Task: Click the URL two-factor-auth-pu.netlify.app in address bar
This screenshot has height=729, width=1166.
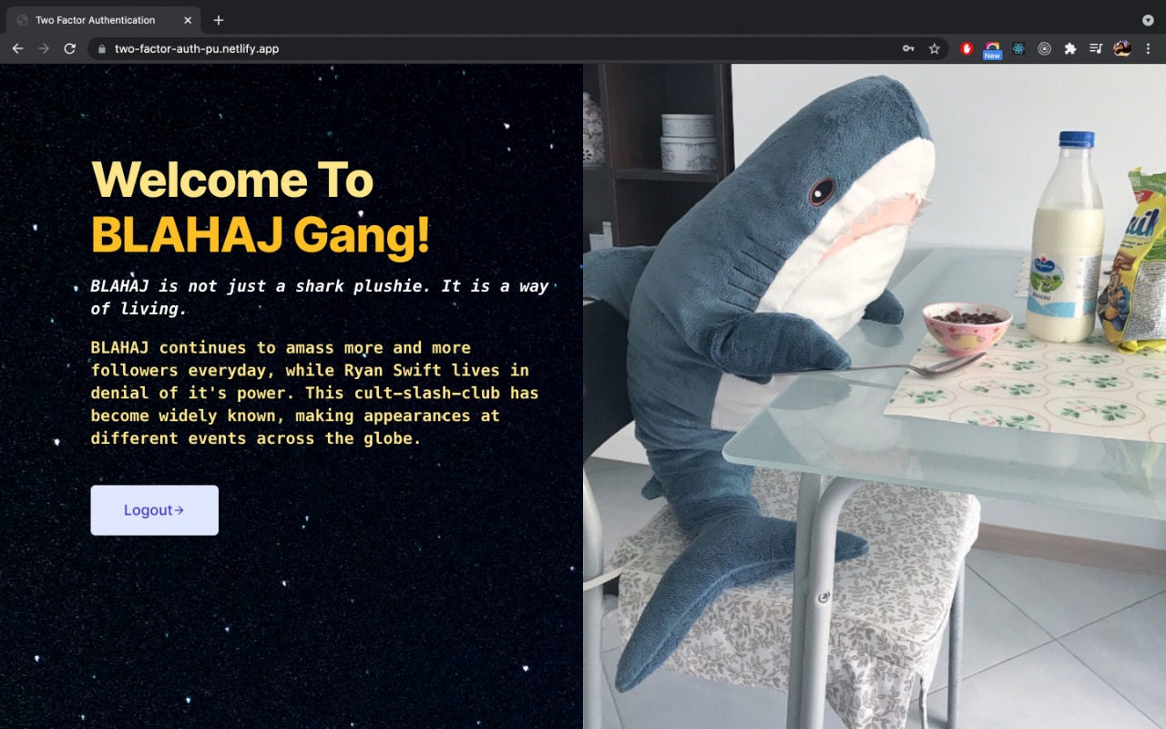Action: tap(197, 48)
